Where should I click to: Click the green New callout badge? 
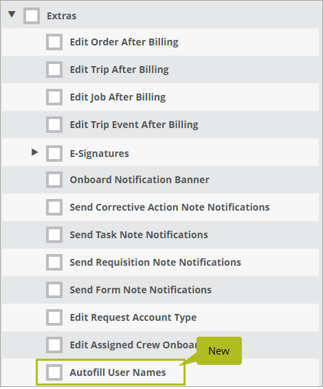click(219, 351)
